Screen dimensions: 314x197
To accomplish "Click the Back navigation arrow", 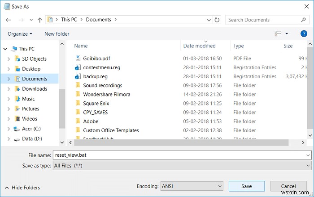I will tap(9, 20).
